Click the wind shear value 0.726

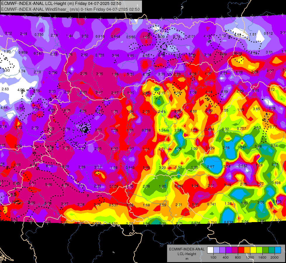point(100,55)
